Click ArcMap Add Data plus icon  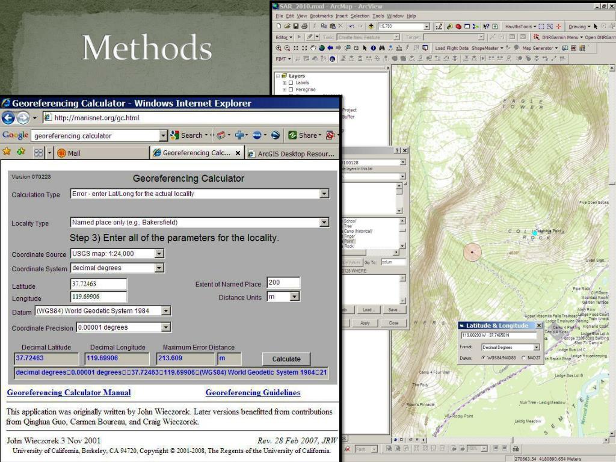[x=371, y=26]
